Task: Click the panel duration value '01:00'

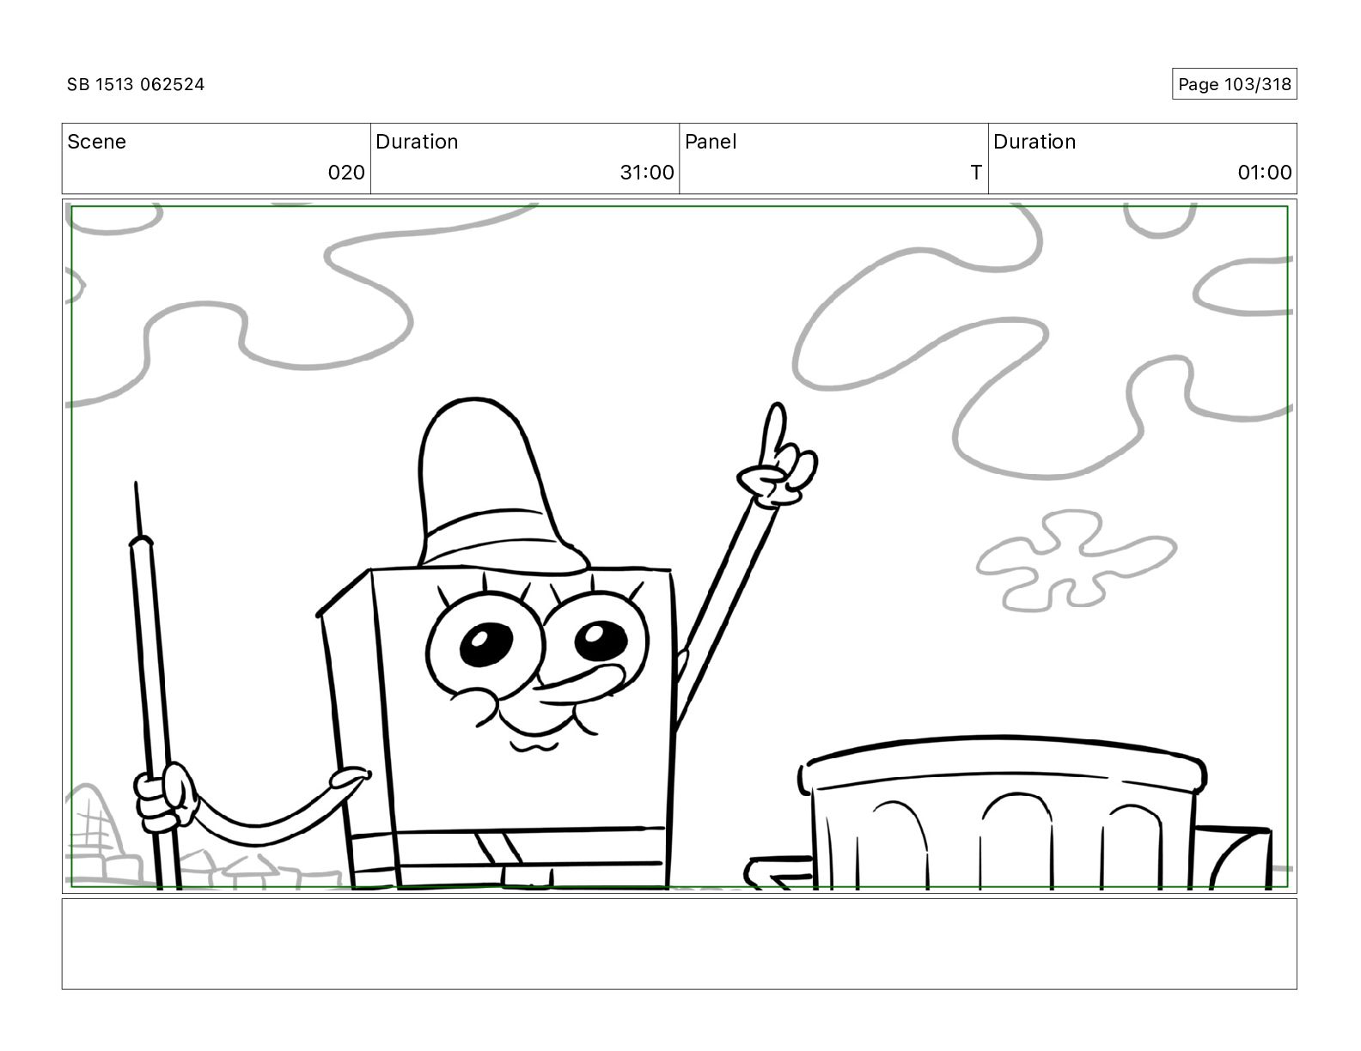Action: point(1264,173)
